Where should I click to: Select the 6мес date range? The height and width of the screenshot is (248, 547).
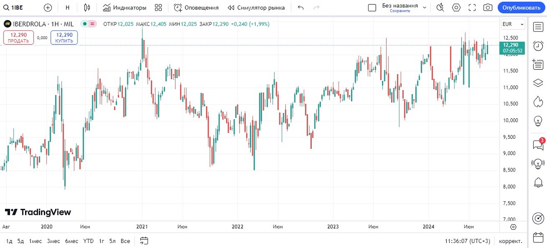71,241
